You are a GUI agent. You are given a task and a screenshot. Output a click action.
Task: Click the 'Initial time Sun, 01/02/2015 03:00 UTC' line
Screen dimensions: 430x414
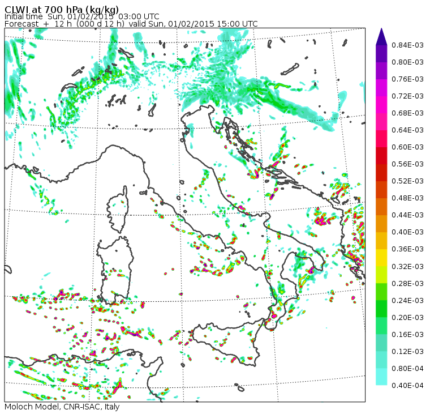pyautogui.click(x=81, y=16)
